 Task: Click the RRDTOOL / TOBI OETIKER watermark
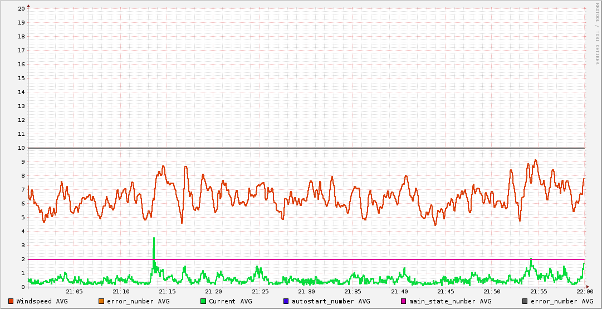click(x=598, y=33)
